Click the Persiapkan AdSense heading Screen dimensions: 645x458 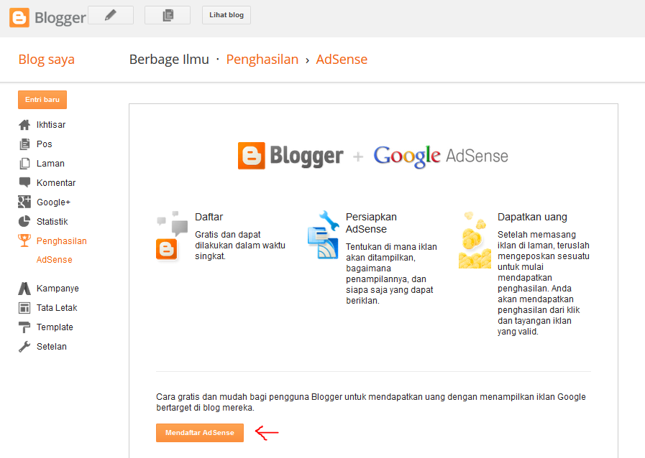372,223
